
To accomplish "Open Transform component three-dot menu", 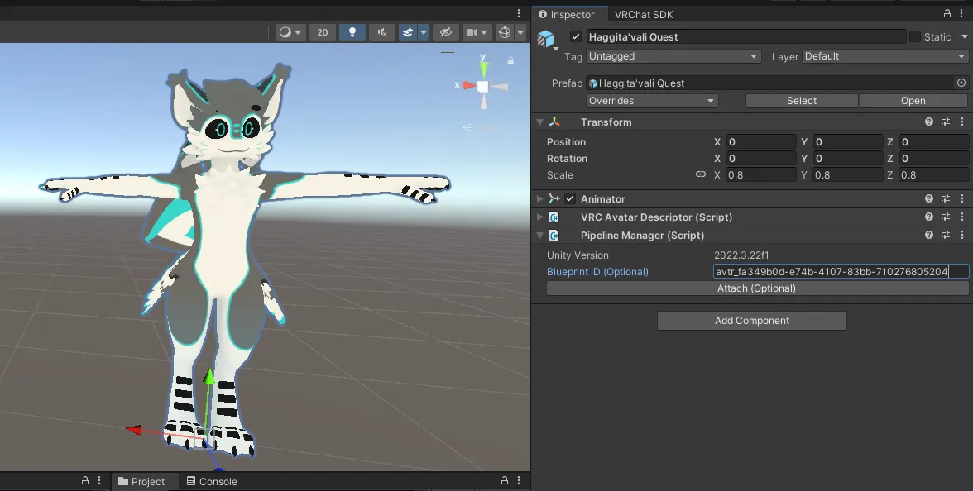I will tap(962, 122).
